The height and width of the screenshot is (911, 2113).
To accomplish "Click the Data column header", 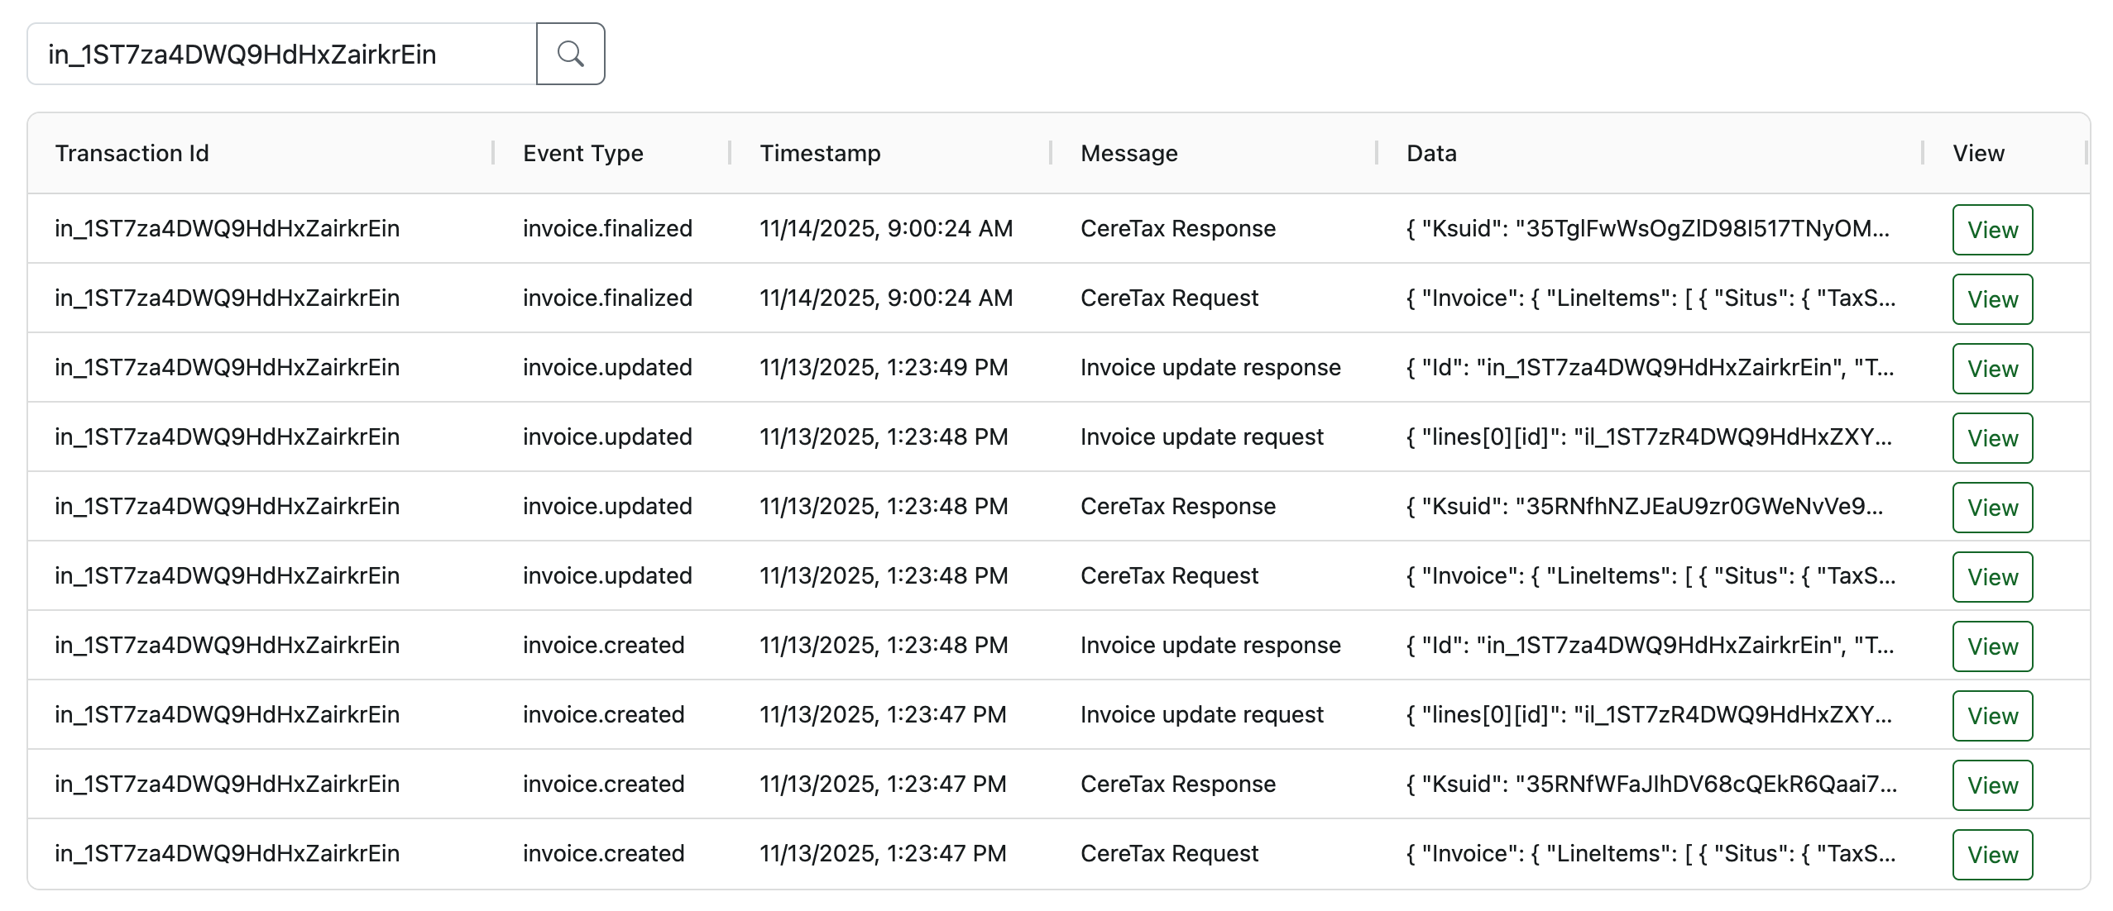I will click(x=1431, y=153).
